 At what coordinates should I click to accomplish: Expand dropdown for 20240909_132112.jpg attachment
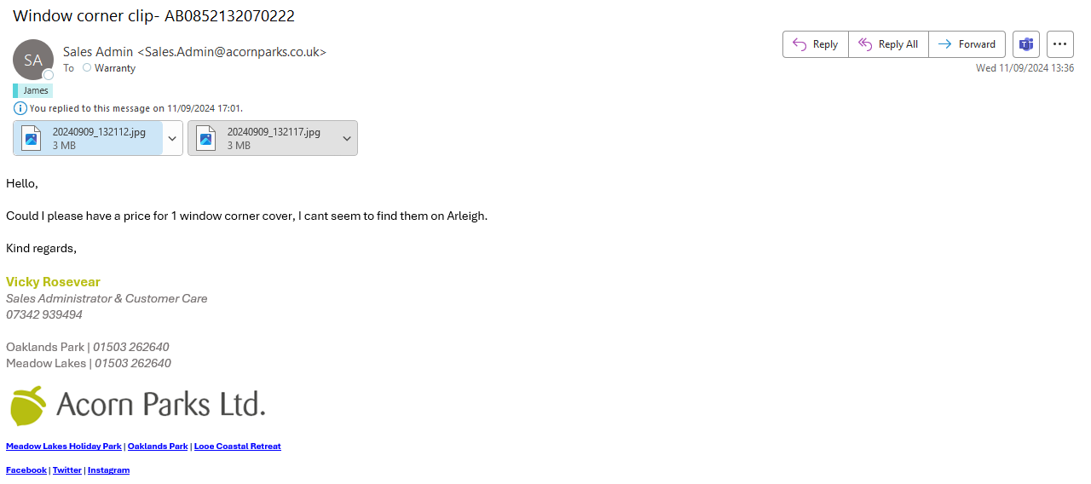pos(172,138)
